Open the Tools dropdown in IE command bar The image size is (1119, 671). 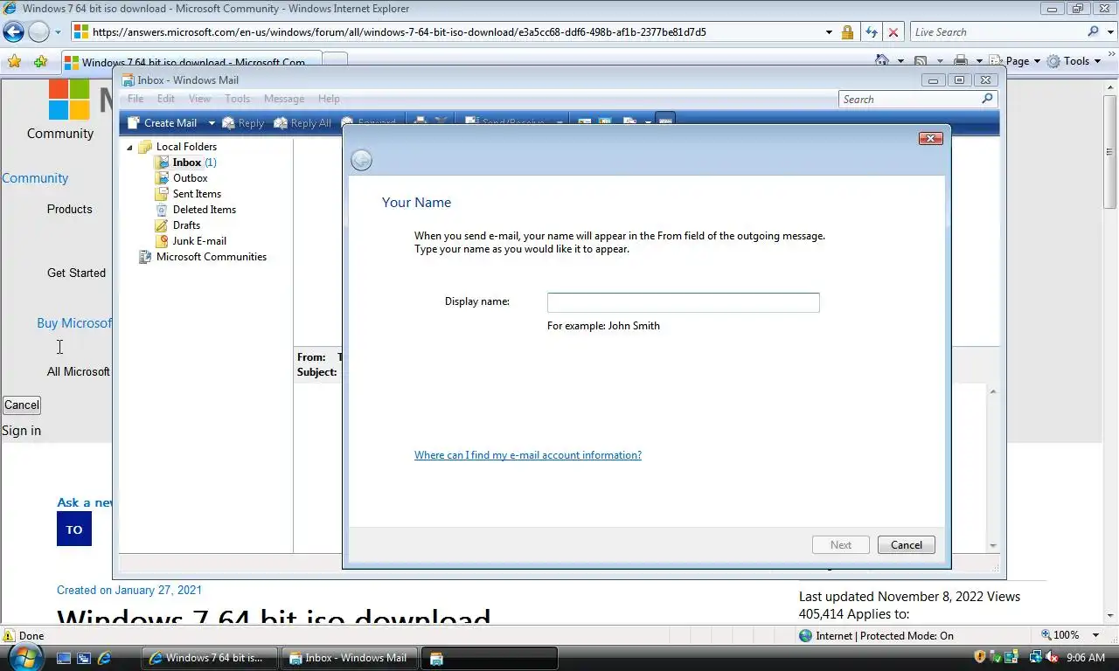pos(1074,61)
